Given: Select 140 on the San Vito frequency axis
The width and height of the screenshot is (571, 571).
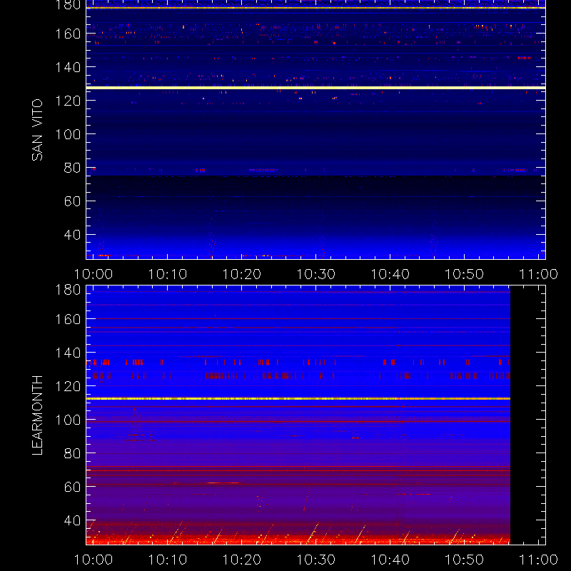Looking at the screenshot, I should click(x=68, y=67).
